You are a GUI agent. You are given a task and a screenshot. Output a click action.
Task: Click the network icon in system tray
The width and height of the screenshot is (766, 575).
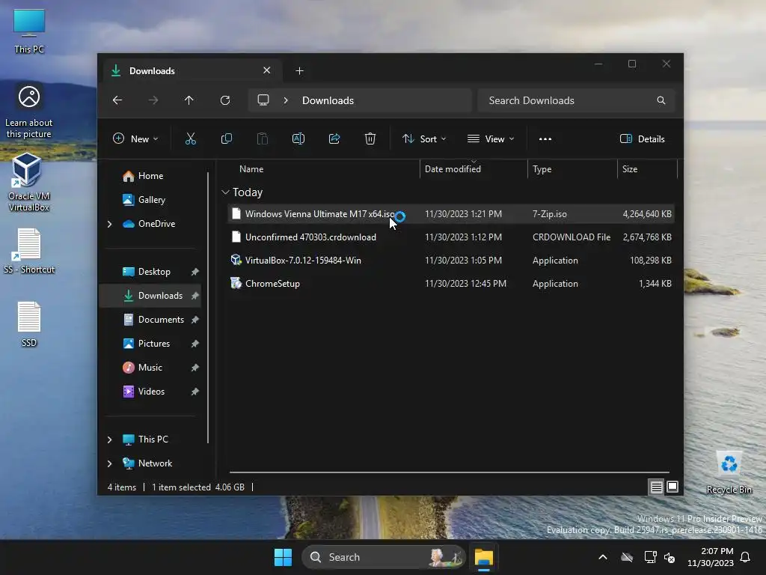tap(650, 557)
